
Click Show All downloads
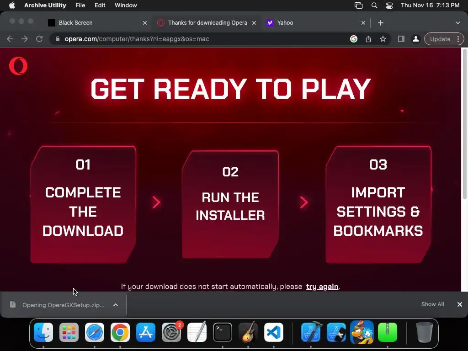click(x=432, y=304)
